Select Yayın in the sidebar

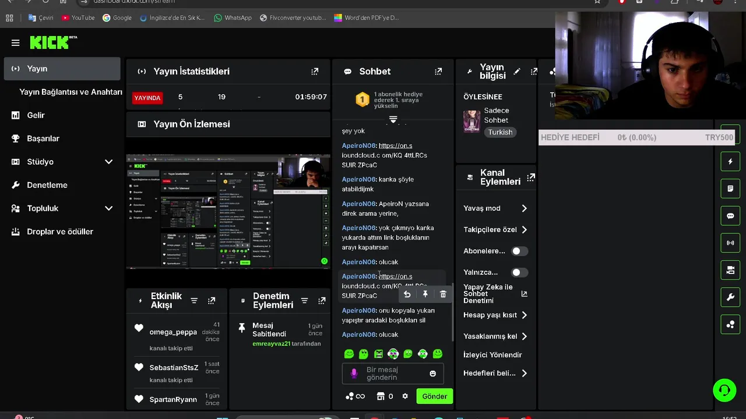click(62, 69)
